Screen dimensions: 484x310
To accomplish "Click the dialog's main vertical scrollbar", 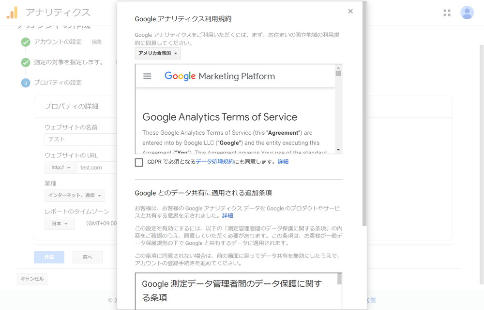I will pos(364,114).
